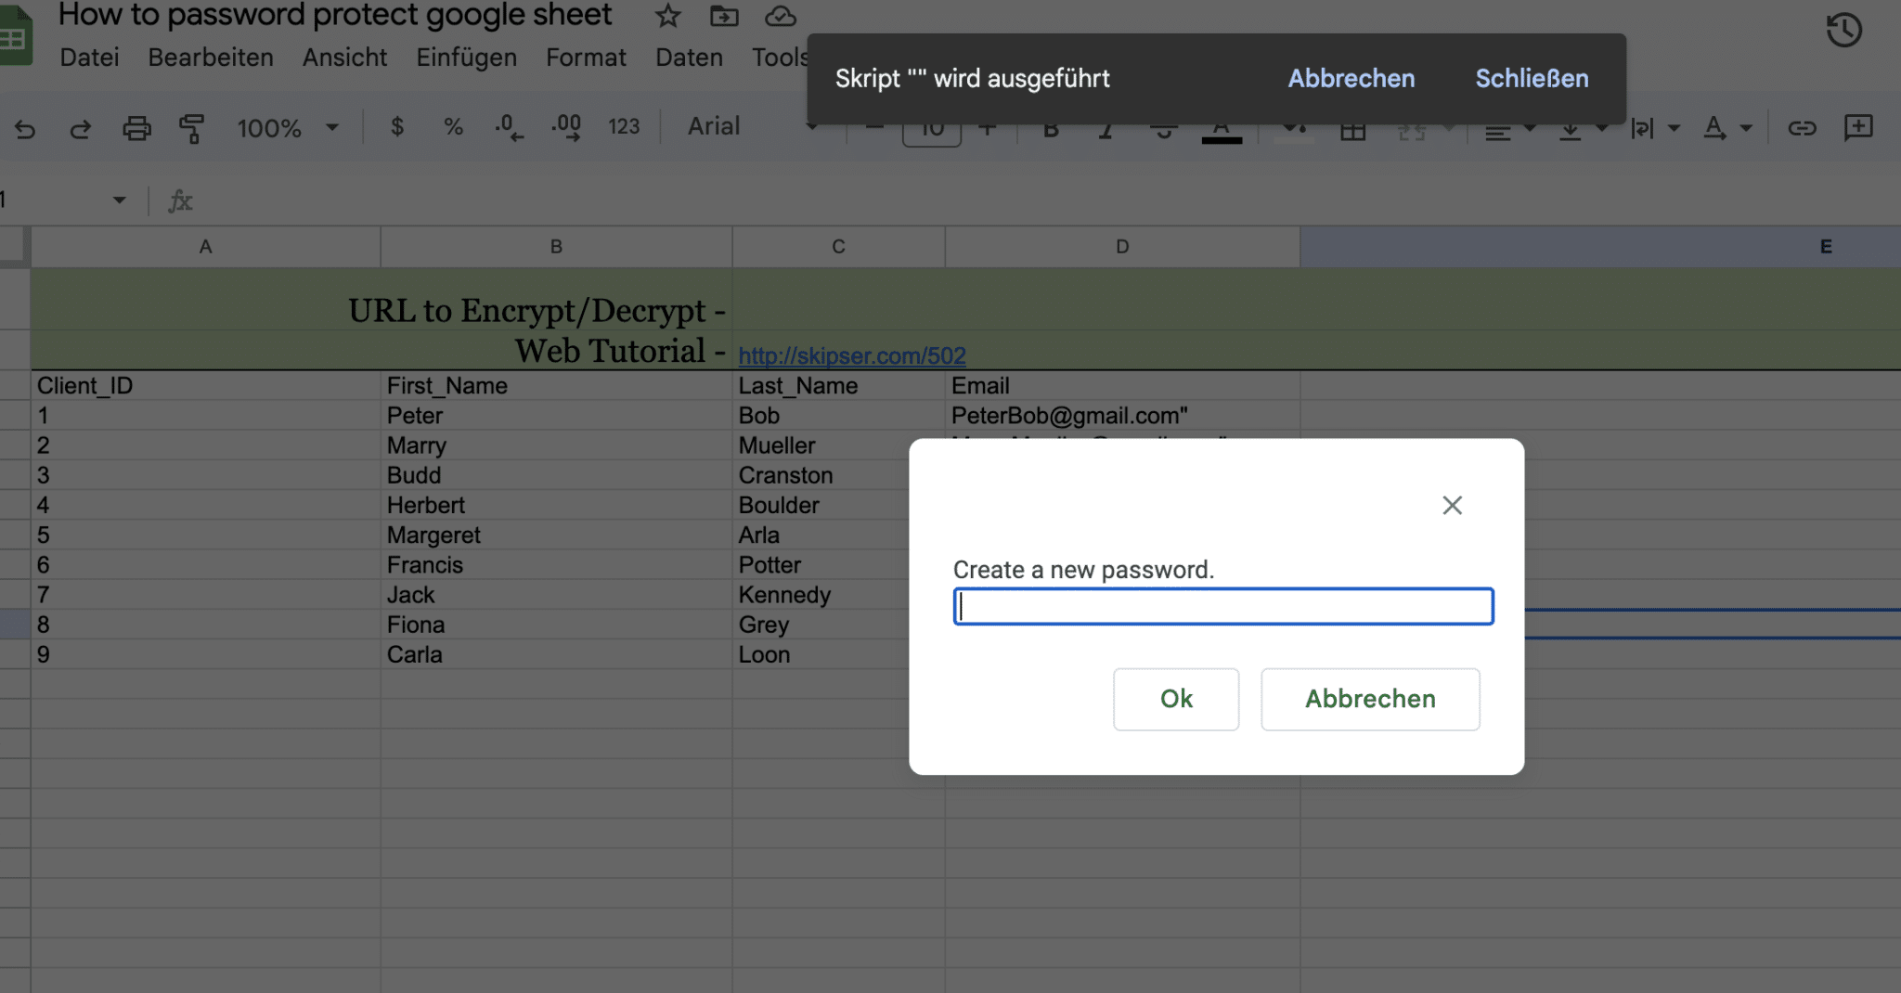Viewport: 1901px width, 993px height.
Task: Click the undo arrow icon
Action: [x=25, y=128]
